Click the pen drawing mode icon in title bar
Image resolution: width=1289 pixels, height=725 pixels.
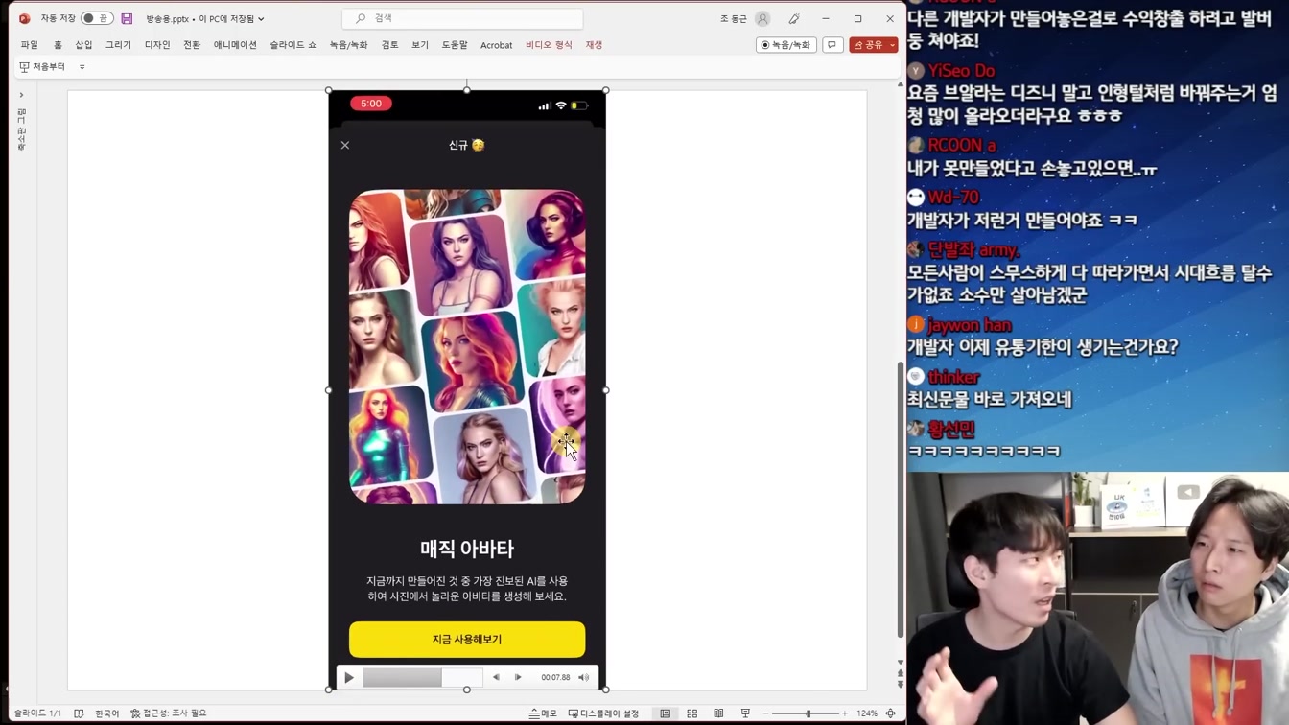click(794, 18)
